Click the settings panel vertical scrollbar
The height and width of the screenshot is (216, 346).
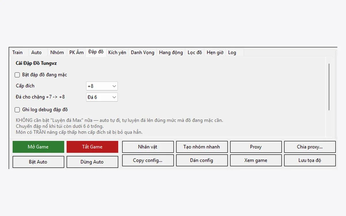[329, 87]
